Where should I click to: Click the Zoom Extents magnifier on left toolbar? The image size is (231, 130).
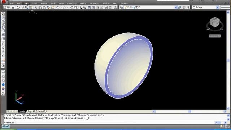tap(3, 66)
